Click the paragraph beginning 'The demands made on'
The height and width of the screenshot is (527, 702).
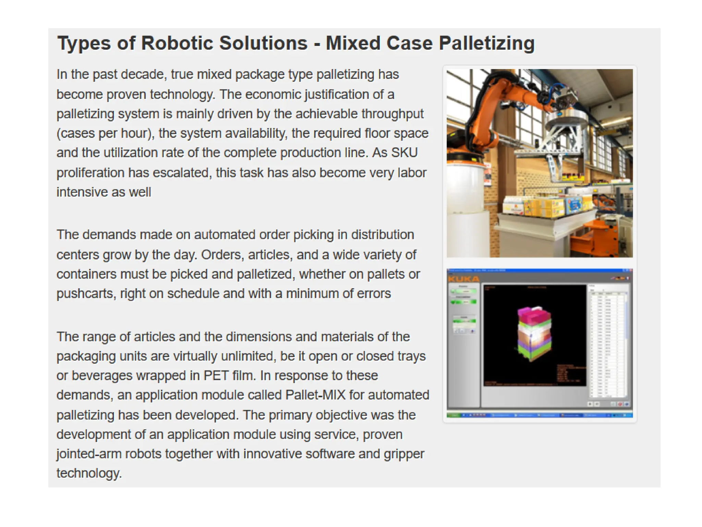(x=238, y=264)
